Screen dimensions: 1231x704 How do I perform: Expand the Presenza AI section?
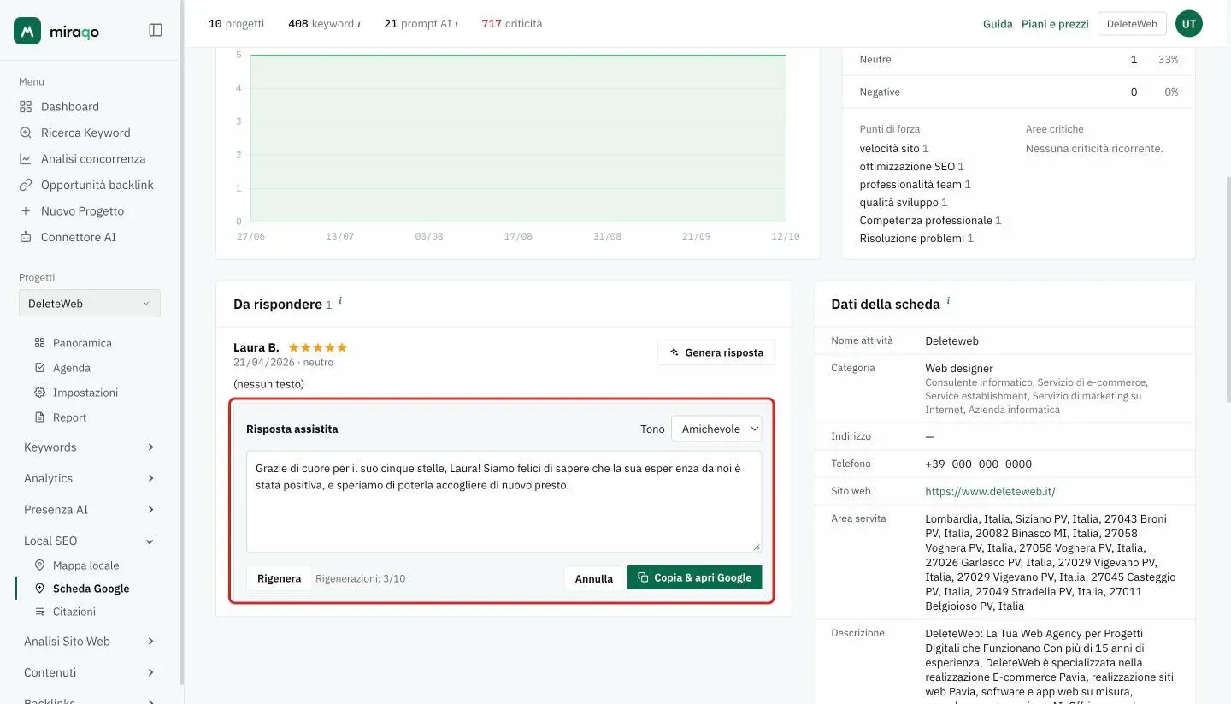pyautogui.click(x=89, y=510)
